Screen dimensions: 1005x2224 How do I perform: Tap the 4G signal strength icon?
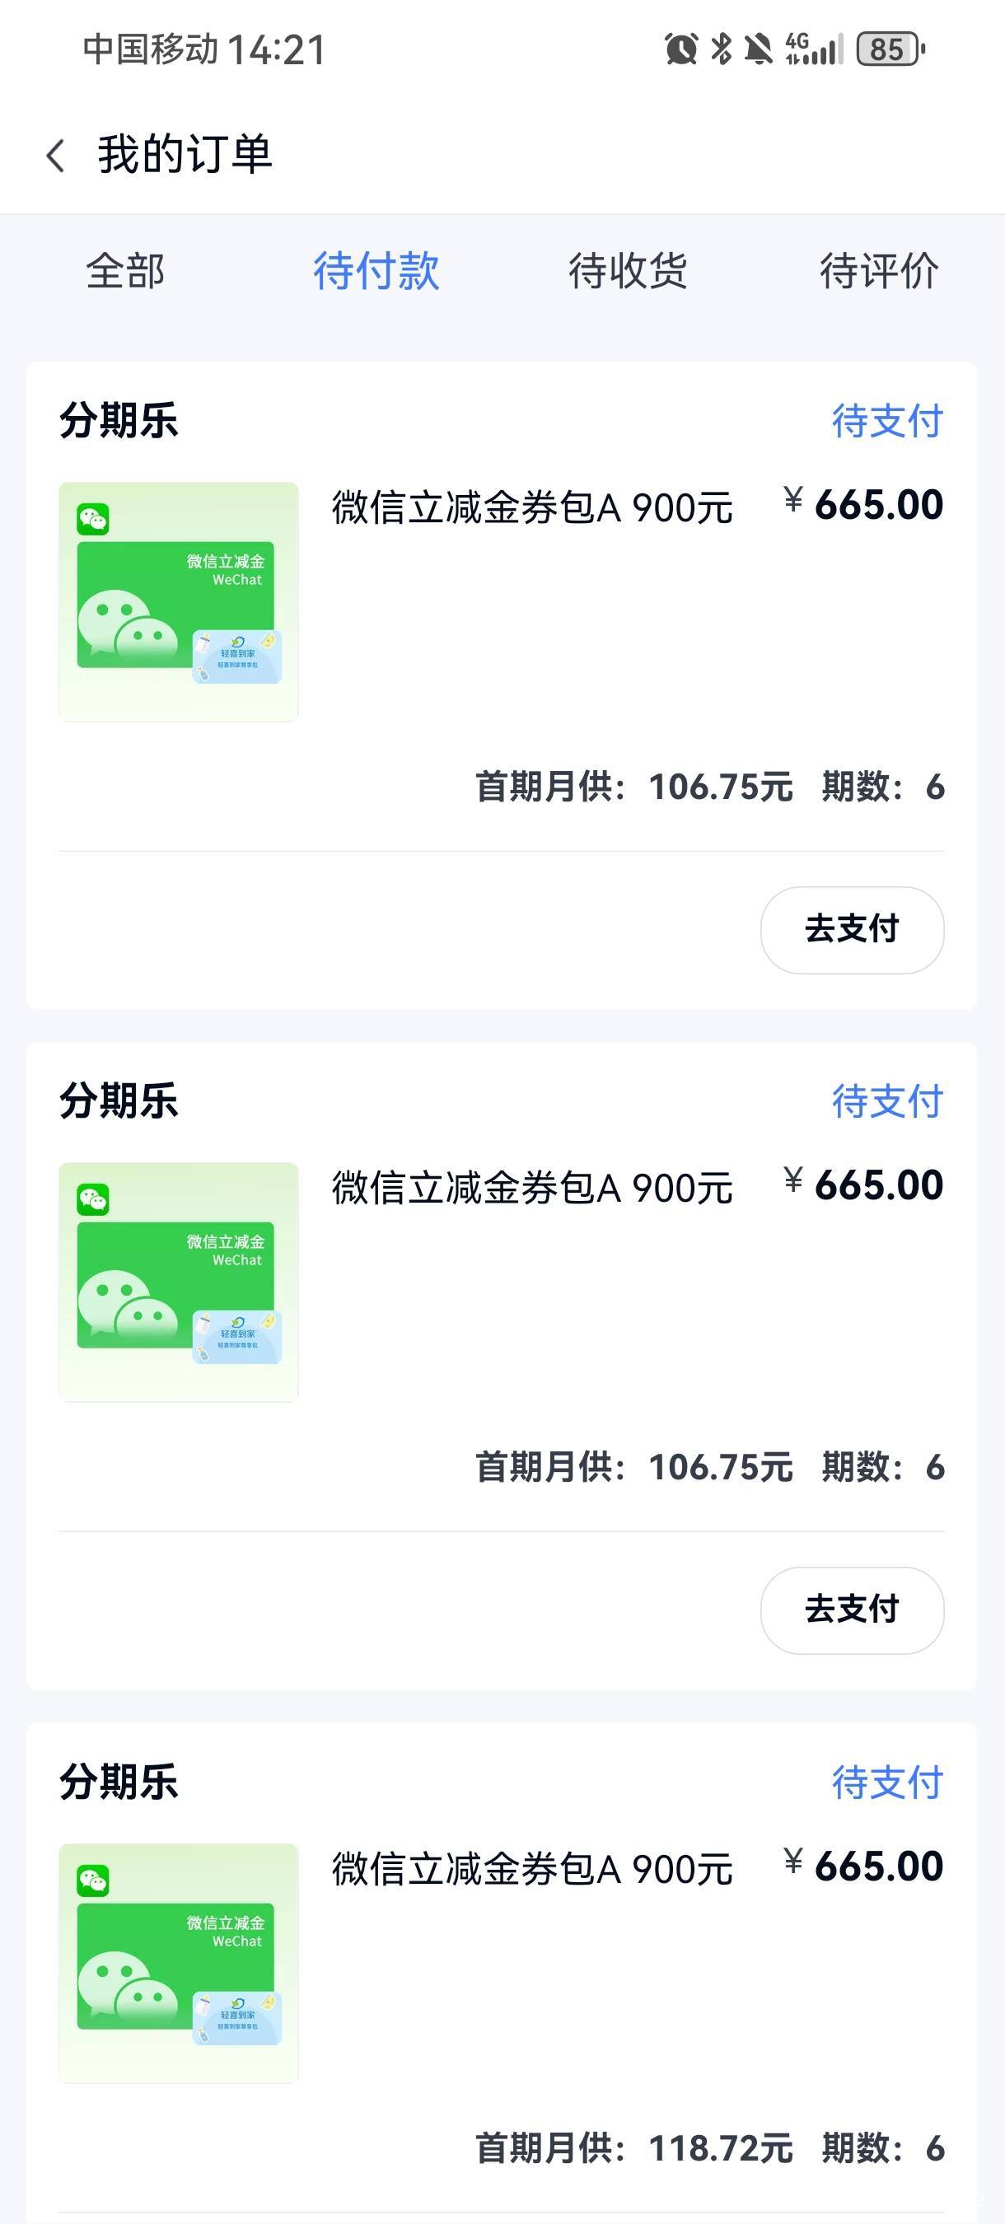coord(813,49)
